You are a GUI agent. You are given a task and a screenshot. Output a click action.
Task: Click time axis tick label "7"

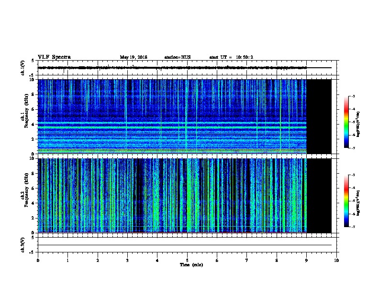pyautogui.click(x=247, y=261)
